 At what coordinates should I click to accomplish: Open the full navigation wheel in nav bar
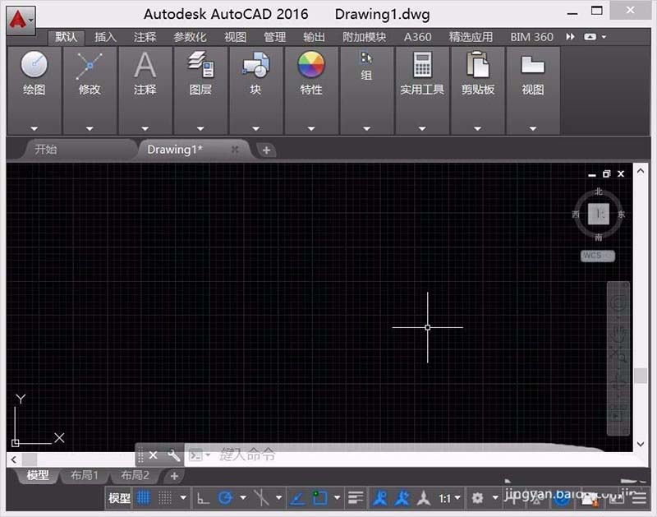[x=618, y=303]
